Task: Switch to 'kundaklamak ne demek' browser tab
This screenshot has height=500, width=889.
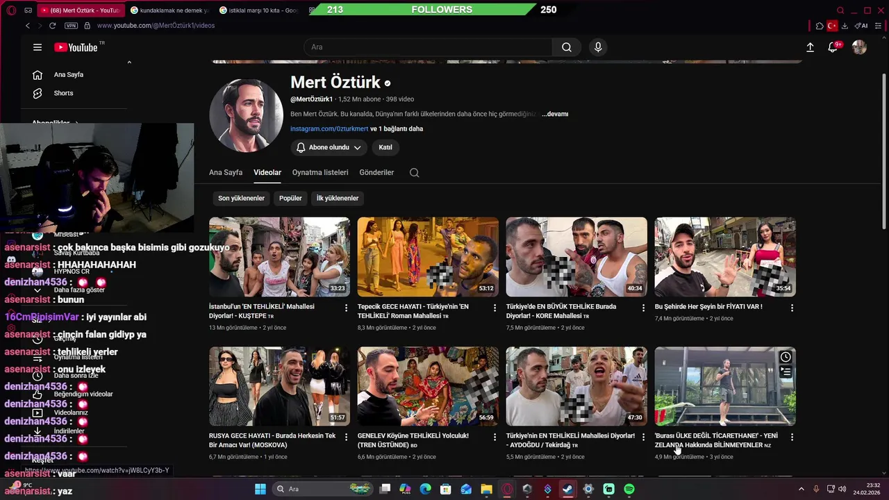Action: (x=169, y=10)
